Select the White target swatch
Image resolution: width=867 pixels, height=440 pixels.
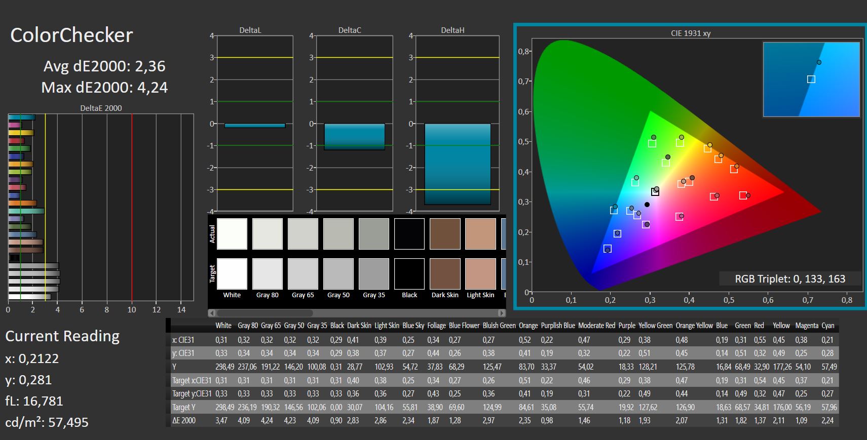click(232, 273)
